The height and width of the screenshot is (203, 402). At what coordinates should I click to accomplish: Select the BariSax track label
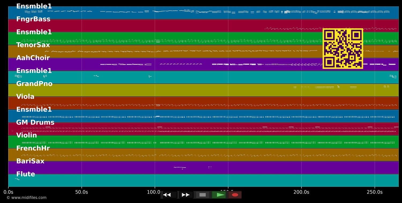(x=30, y=161)
